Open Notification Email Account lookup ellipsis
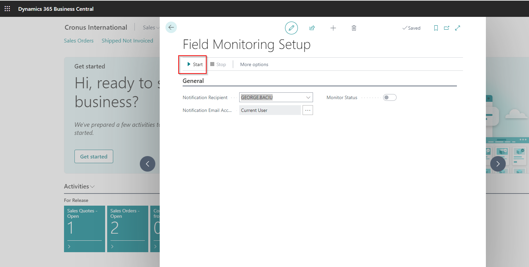The image size is (529, 267). 308,110
